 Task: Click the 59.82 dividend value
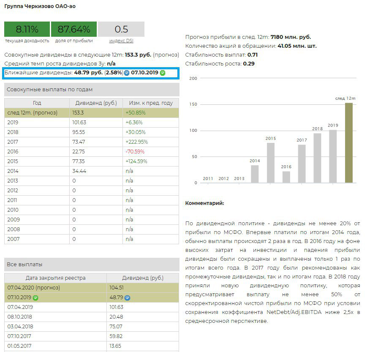[x=116, y=336]
